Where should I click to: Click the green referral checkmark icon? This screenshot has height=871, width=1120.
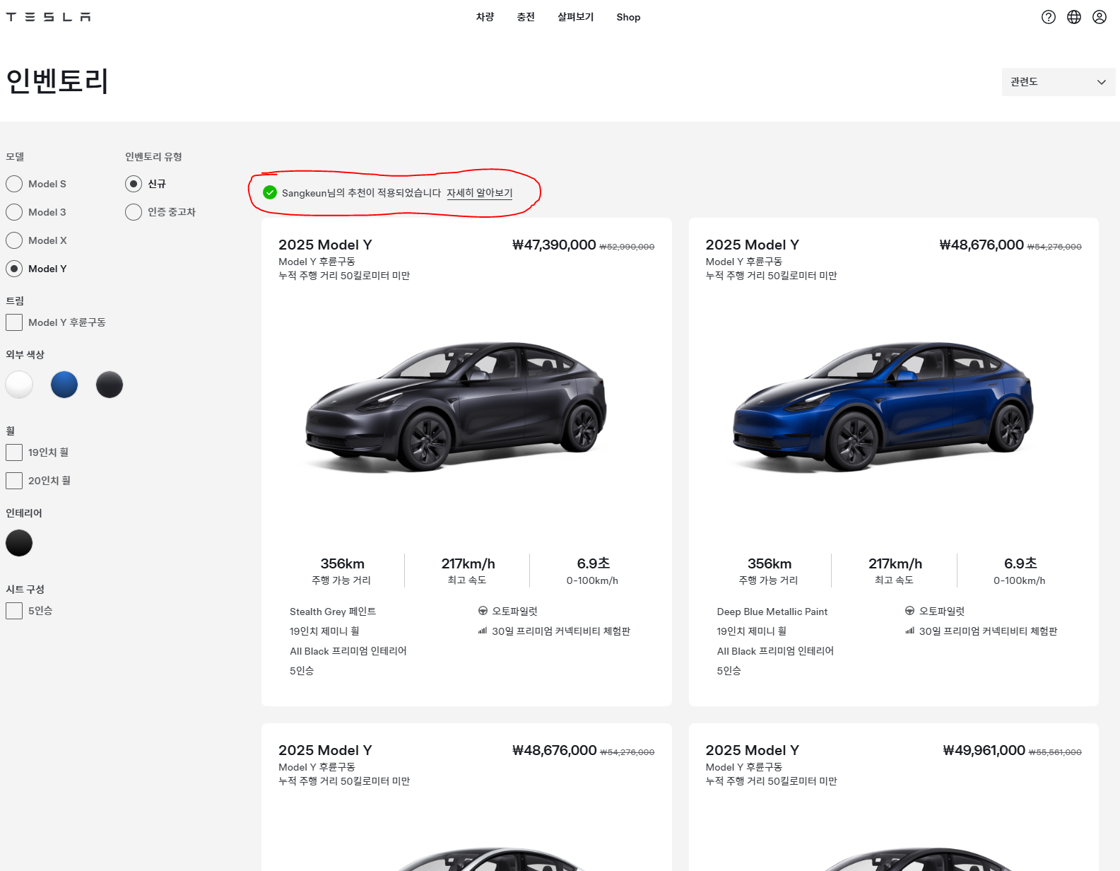tap(270, 192)
